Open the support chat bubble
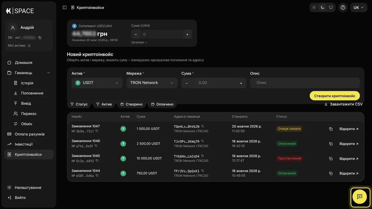 coord(360,197)
